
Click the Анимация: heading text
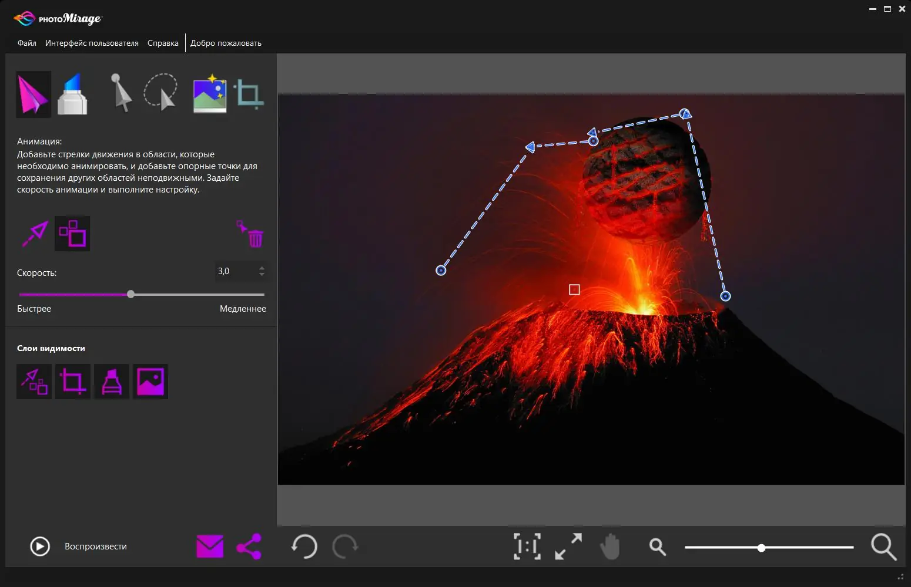(x=39, y=141)
